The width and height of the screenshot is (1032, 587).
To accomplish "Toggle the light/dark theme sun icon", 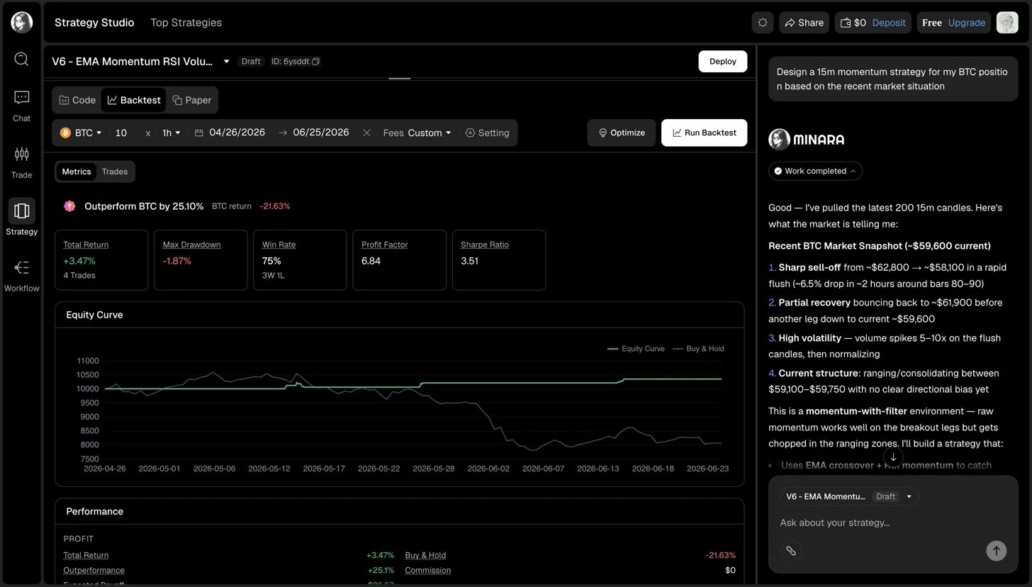I will pyautogui.click(x=763, y=23).
